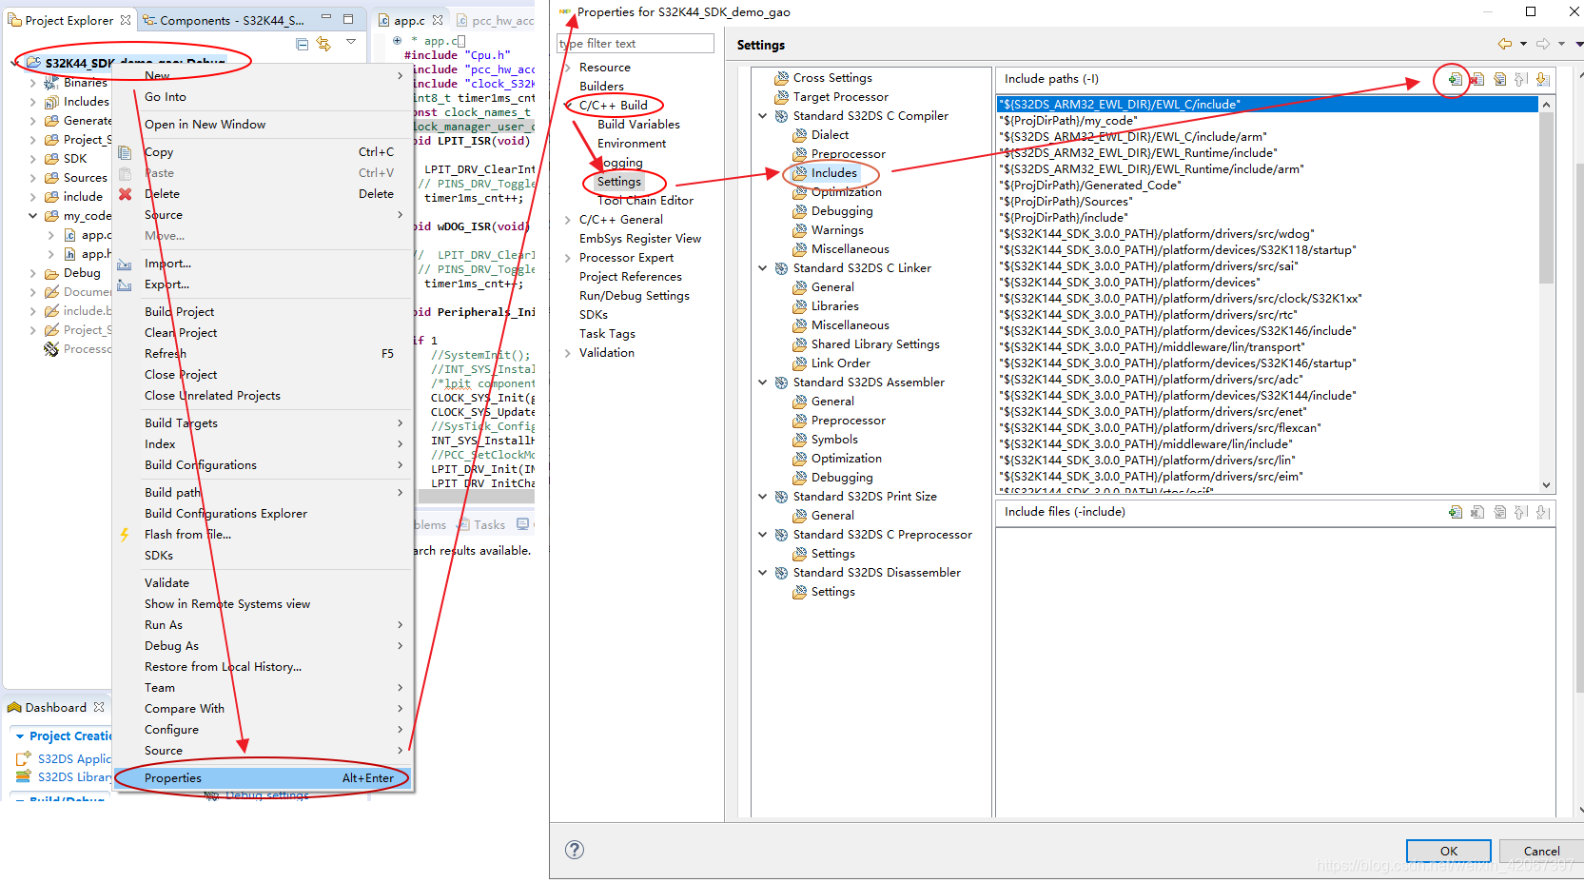
Task: Choose Refresh in context menu
Action: click(263, 354)
